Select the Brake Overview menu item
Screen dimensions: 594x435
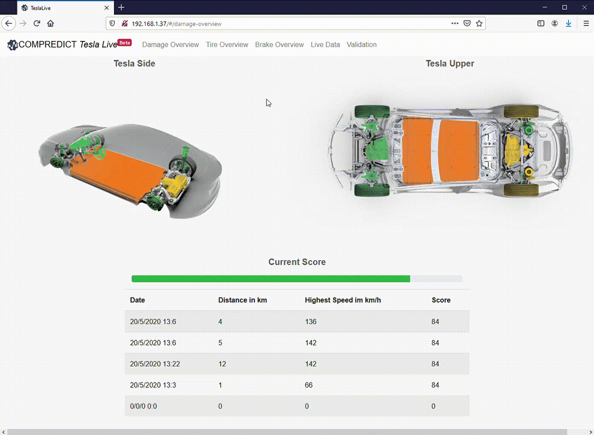279,44
